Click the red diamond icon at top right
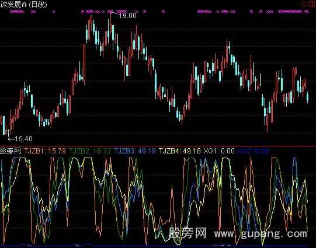 tap(304, 4)
